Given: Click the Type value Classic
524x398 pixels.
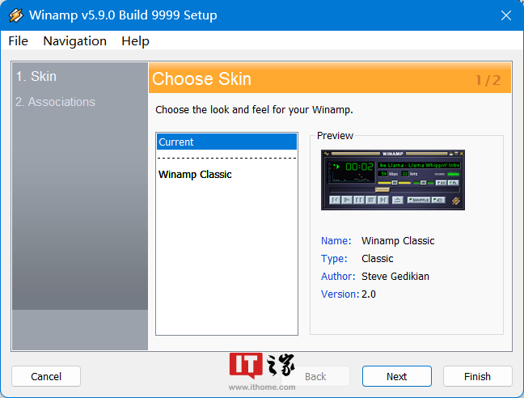Looking at the screenshot, I should pyautogui.click(x=377, y=258).
